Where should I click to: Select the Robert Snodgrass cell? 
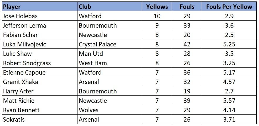tap(40, 63)
